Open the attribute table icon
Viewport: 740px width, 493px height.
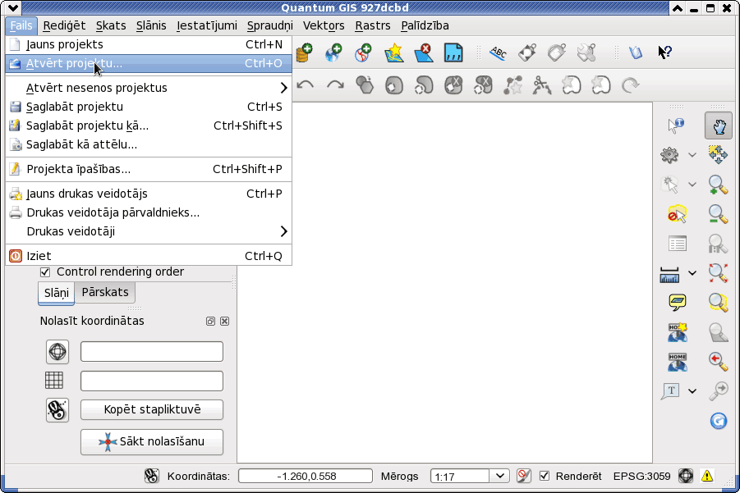pos(678,244)
